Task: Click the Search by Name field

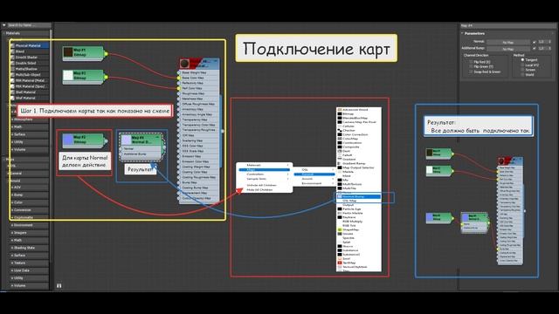Action: tap(29, 25)
